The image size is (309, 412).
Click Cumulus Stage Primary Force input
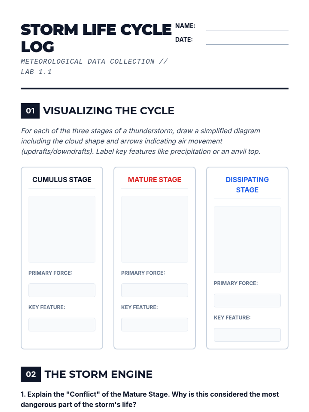(62, 290)
